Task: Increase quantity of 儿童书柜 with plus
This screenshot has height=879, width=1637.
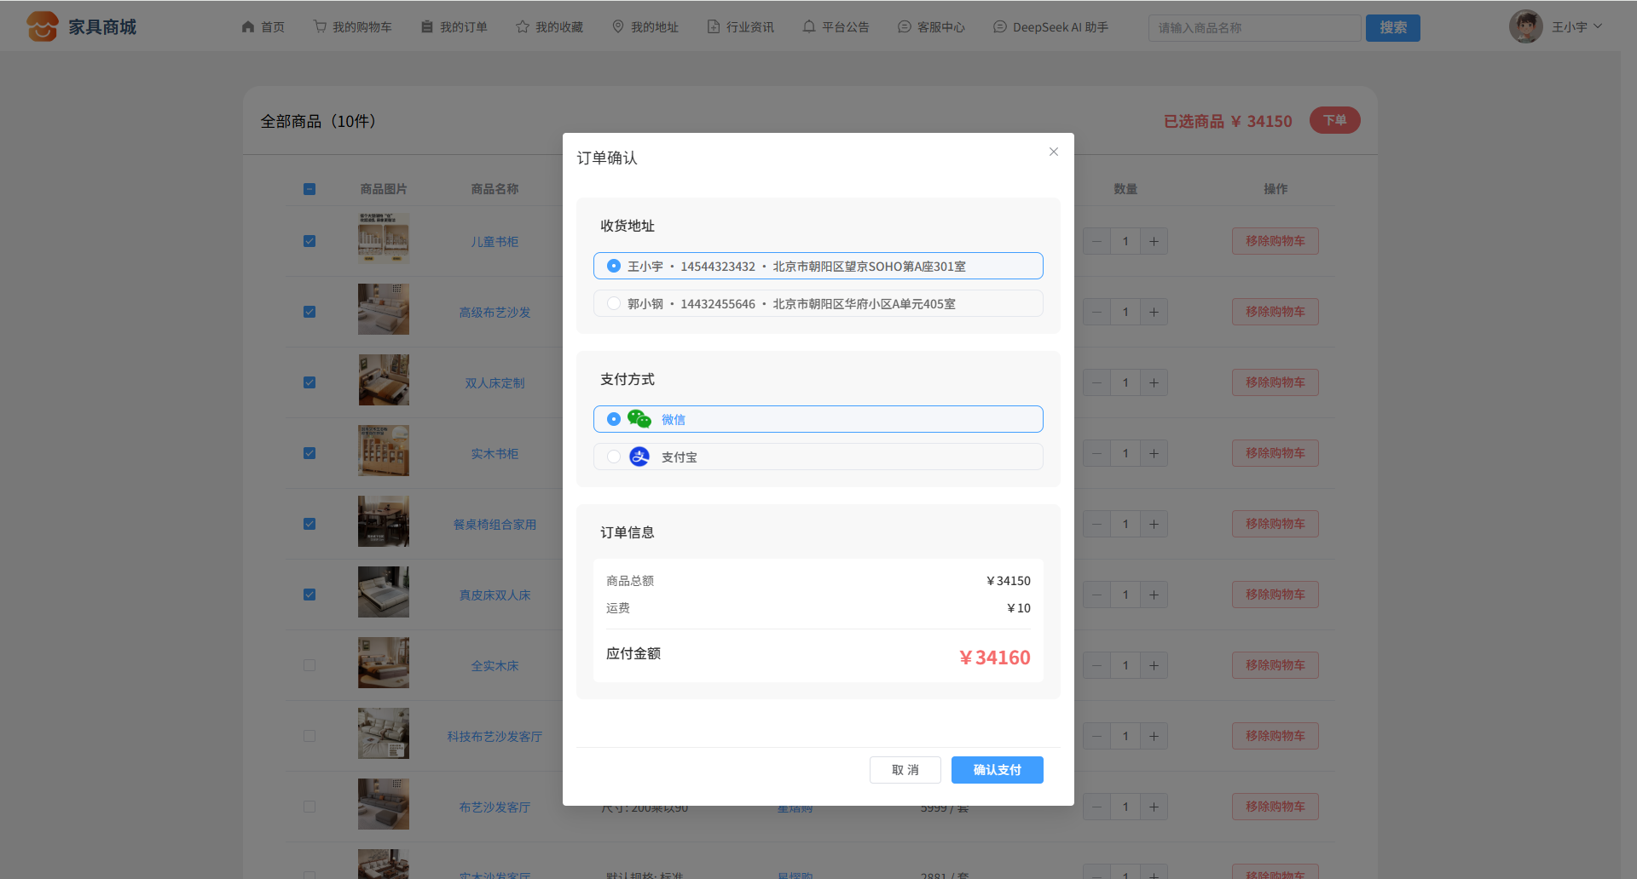Action: point(1154,241)
